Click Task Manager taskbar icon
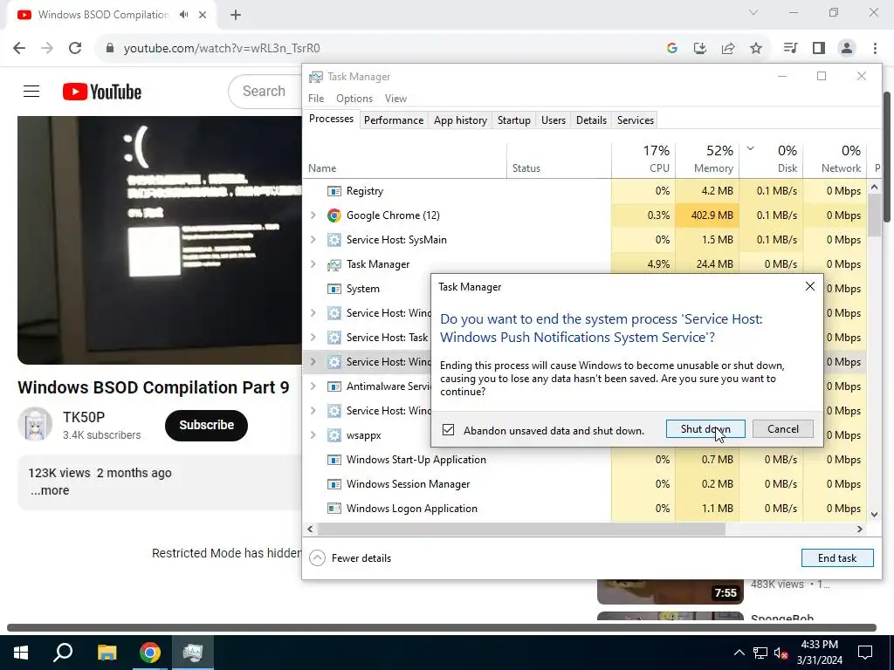 tap(193, 653)
